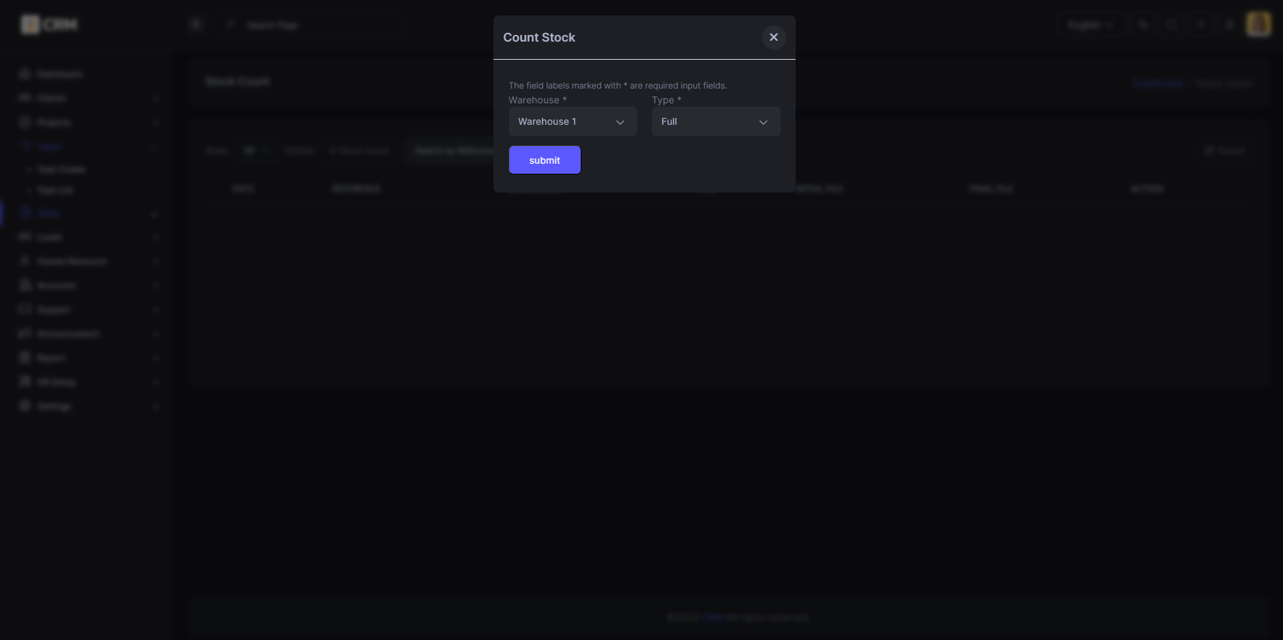Click the Human Resource sidebar icon

pos(26,261)
